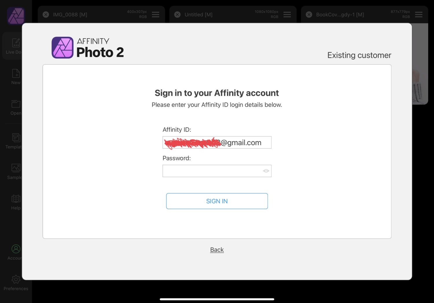Focus the Password input field
Screen dimensions: 434x303
pos(217,171)
